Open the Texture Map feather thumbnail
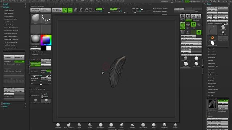 click(x=212, y=104)
